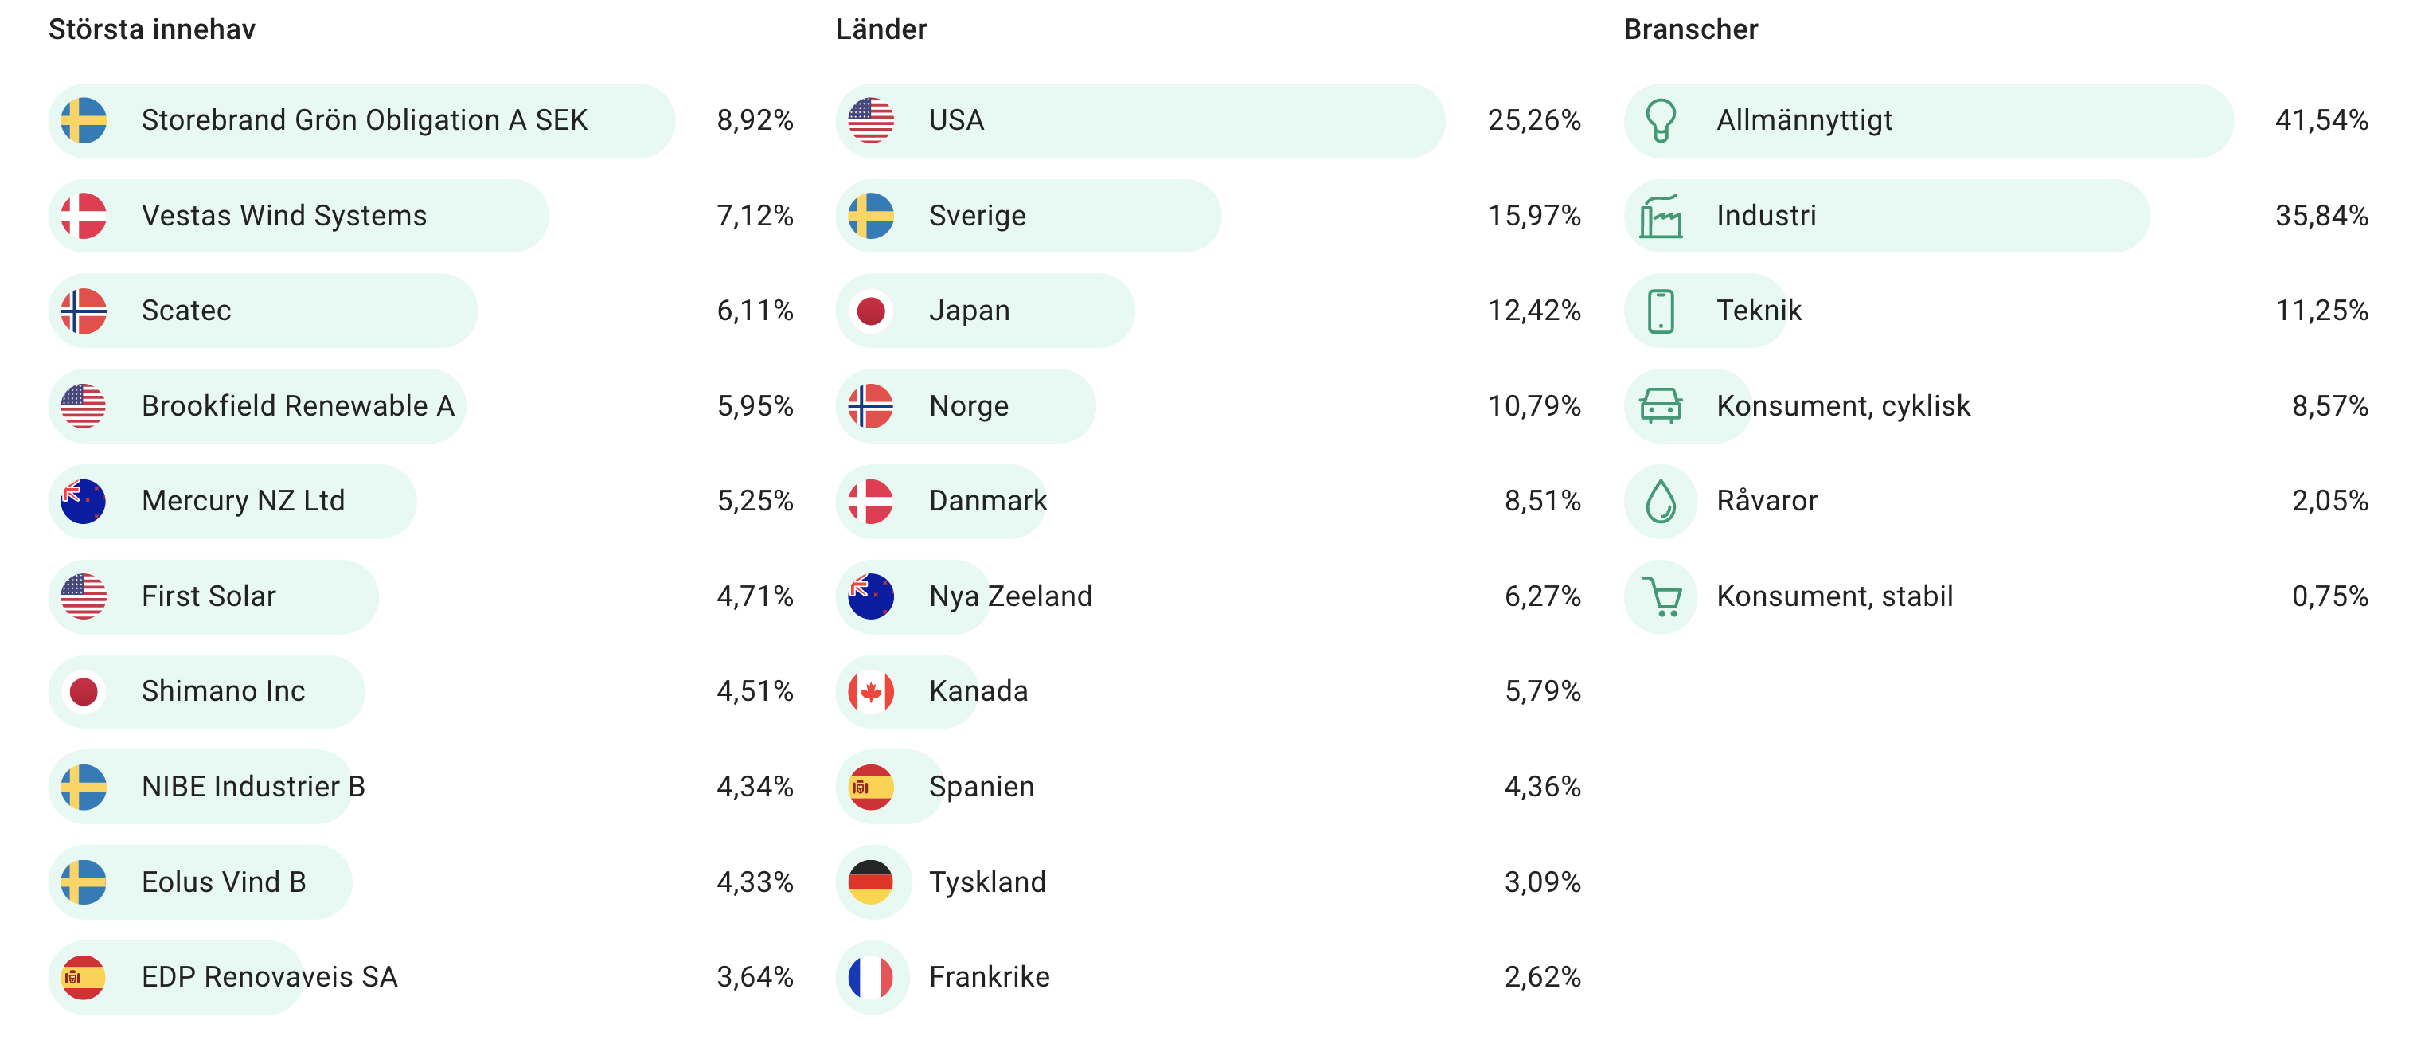
Task: Click the Branscher section heading
Action: tap(1690, 30)
